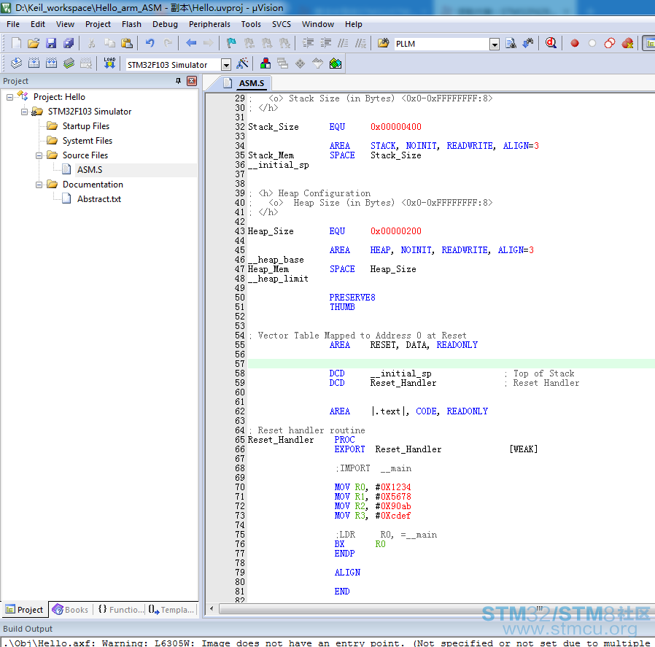Pin the Project panel
The height and width of the screenshot is (647, 655).
[x=179, y=81]
